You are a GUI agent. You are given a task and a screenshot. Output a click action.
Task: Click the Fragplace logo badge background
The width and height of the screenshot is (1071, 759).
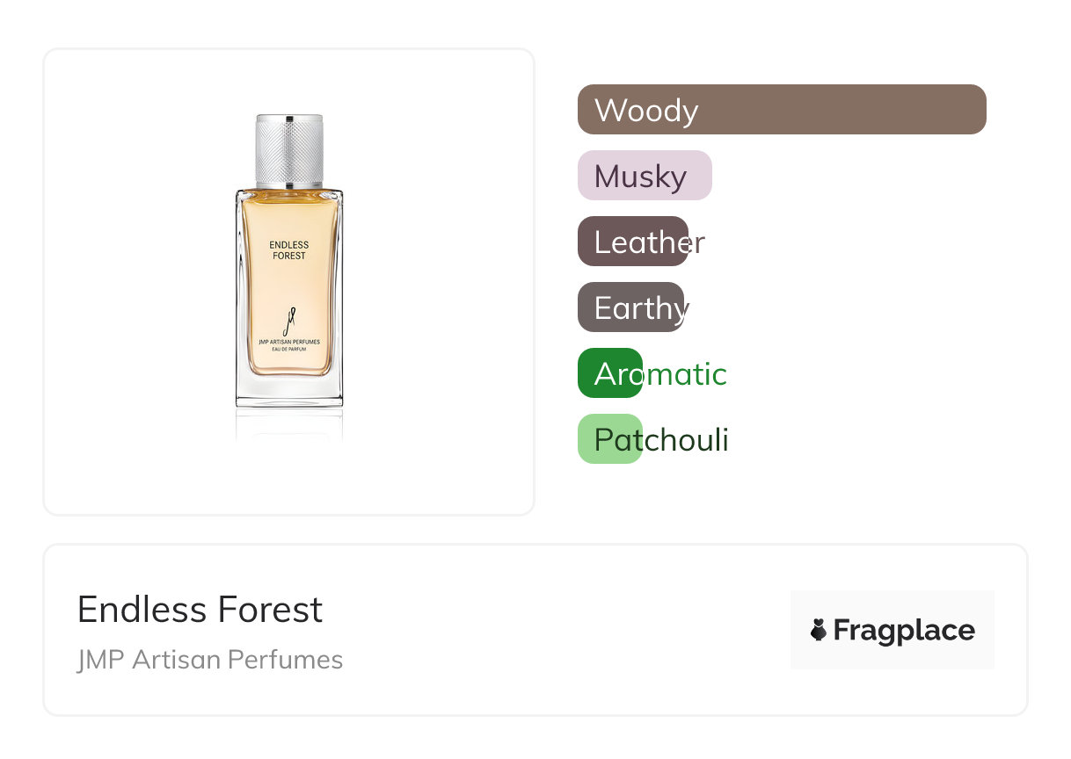pyautogui.click(x=892, y=606)
